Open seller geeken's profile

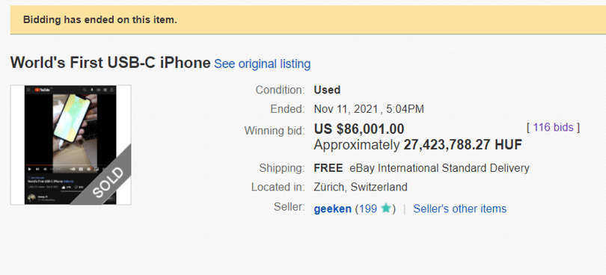(x=332, y=209)
